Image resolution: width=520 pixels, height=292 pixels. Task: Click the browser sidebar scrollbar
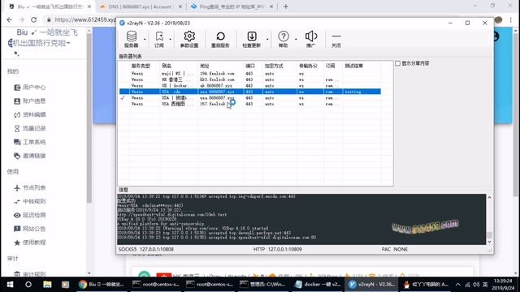coord(89,119)
